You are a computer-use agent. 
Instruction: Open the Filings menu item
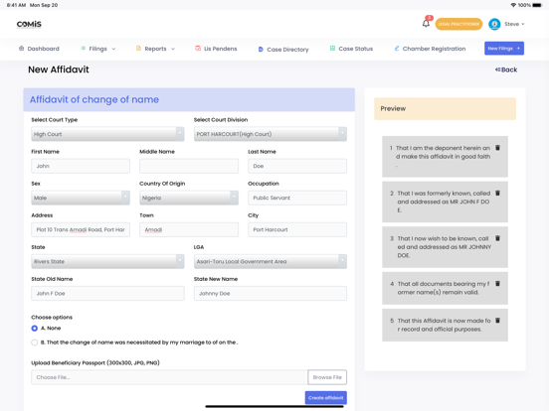(98, 49)
